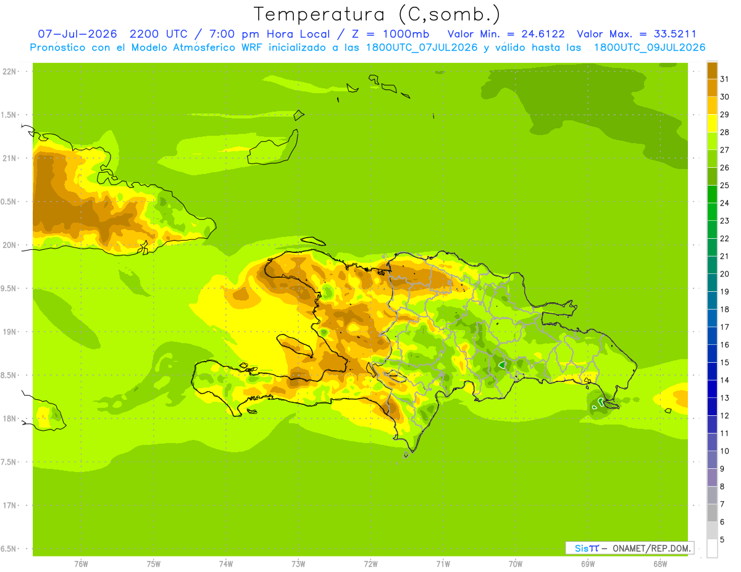Image resolution: width=741 pixels, height=572 pixels.
Task: Click the '1.5N' latitude axis label
Action: point(9,115)
